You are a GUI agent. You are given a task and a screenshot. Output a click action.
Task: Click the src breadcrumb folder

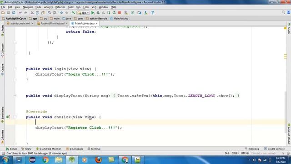44,19
